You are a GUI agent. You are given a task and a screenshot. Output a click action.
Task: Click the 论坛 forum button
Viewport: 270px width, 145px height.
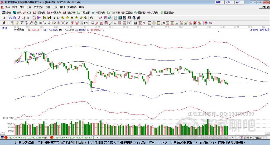coord(228,2)
